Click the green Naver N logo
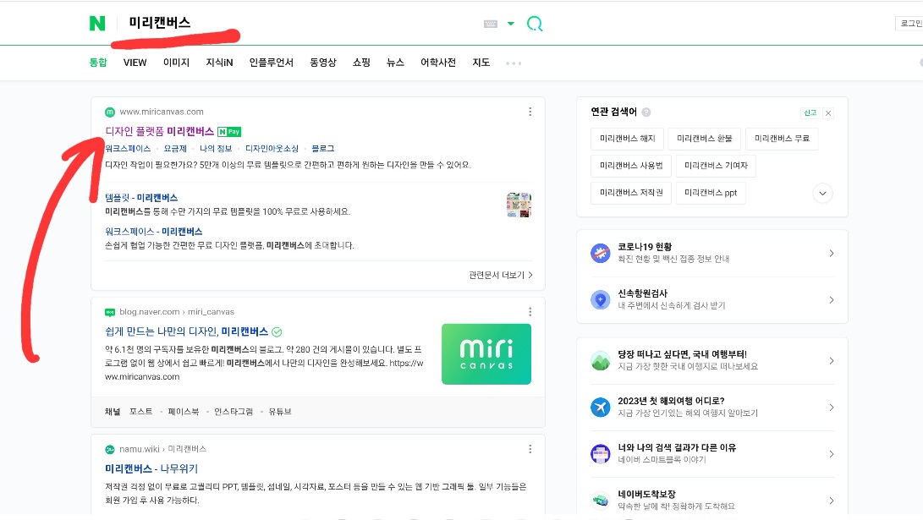 point(97,24)
